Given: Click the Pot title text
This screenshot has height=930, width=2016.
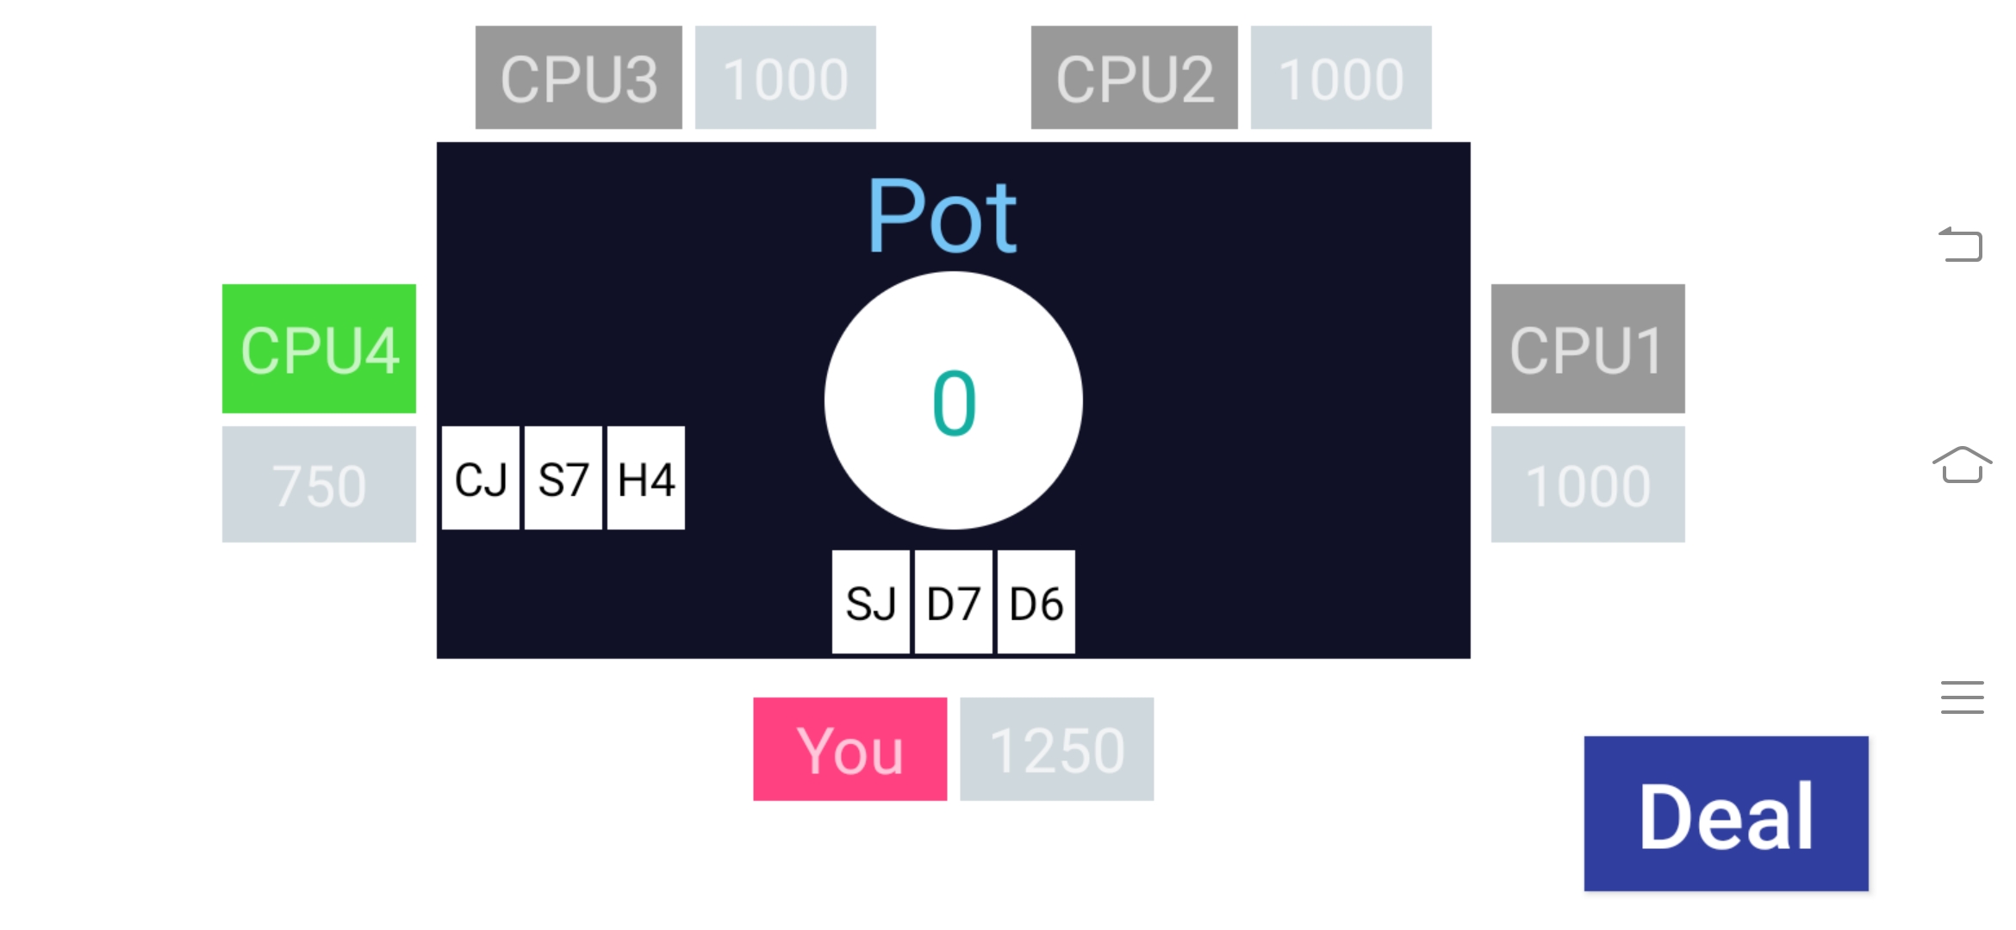Looking at the screenshot, I should point(943,215).
